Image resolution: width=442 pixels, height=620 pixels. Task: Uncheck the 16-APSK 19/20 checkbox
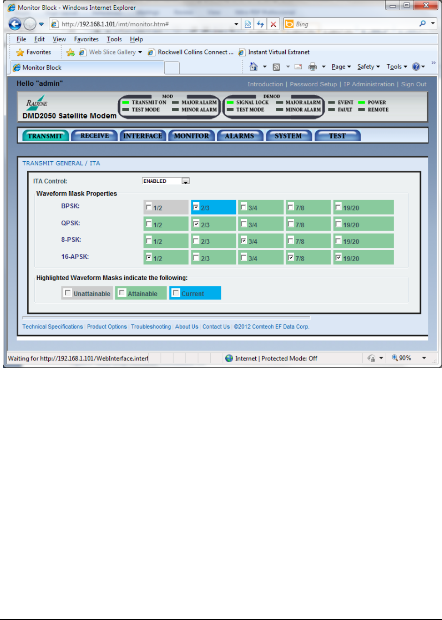338,257
